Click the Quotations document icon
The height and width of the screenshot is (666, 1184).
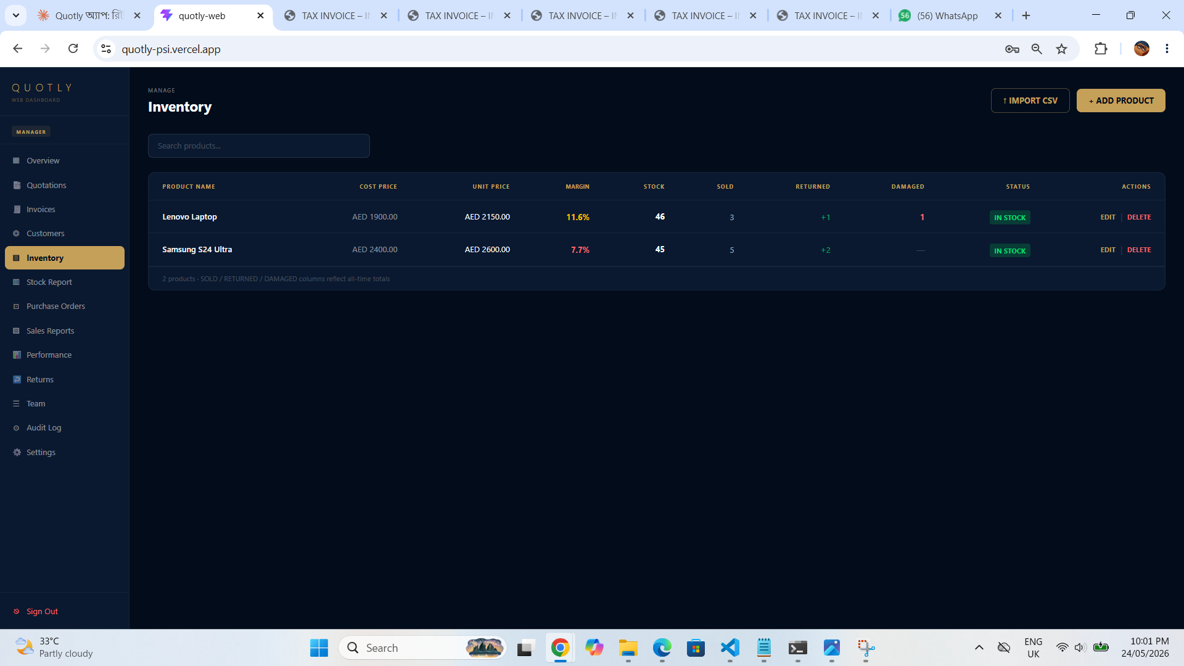pos(17,185)
